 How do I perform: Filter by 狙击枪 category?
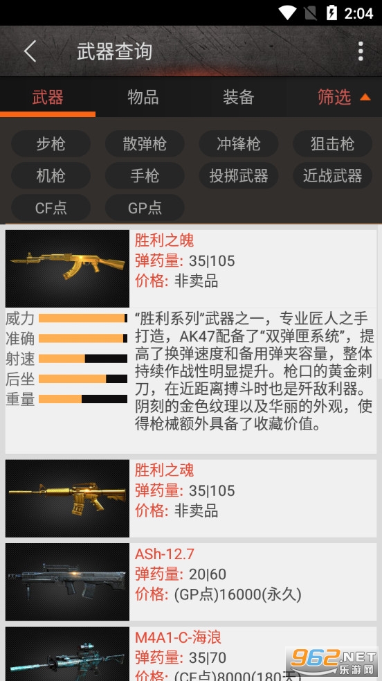click(x=333, y=144)
